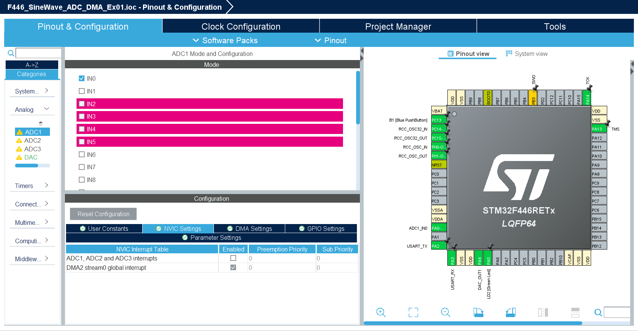This screenshot has width=638, height=331.
Task: Enable the IN6 channel checkbox
Action: 81,155
